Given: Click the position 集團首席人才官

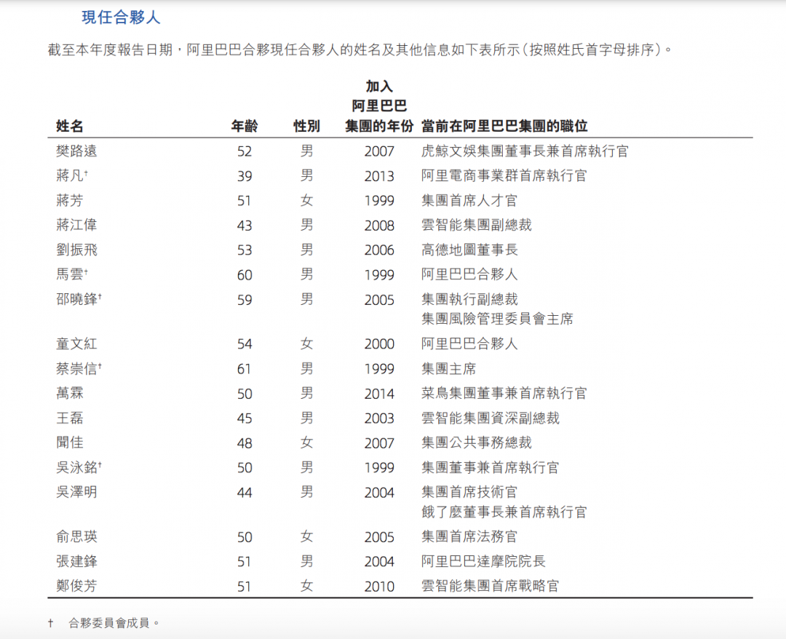Looking at the screenshot, I should click(469, 200).
